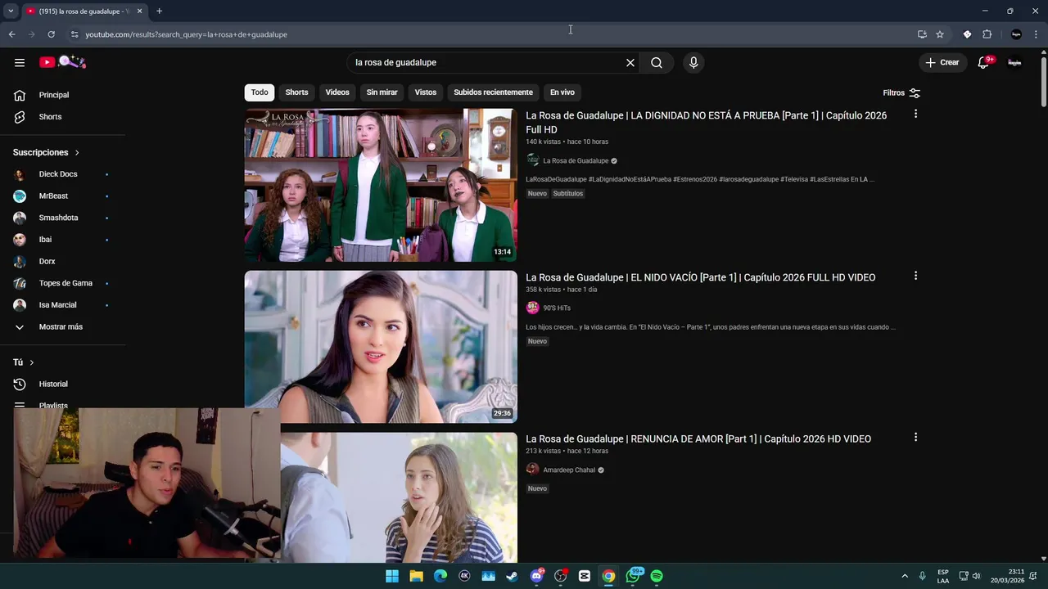Click the Crear button

coord(942,62)
